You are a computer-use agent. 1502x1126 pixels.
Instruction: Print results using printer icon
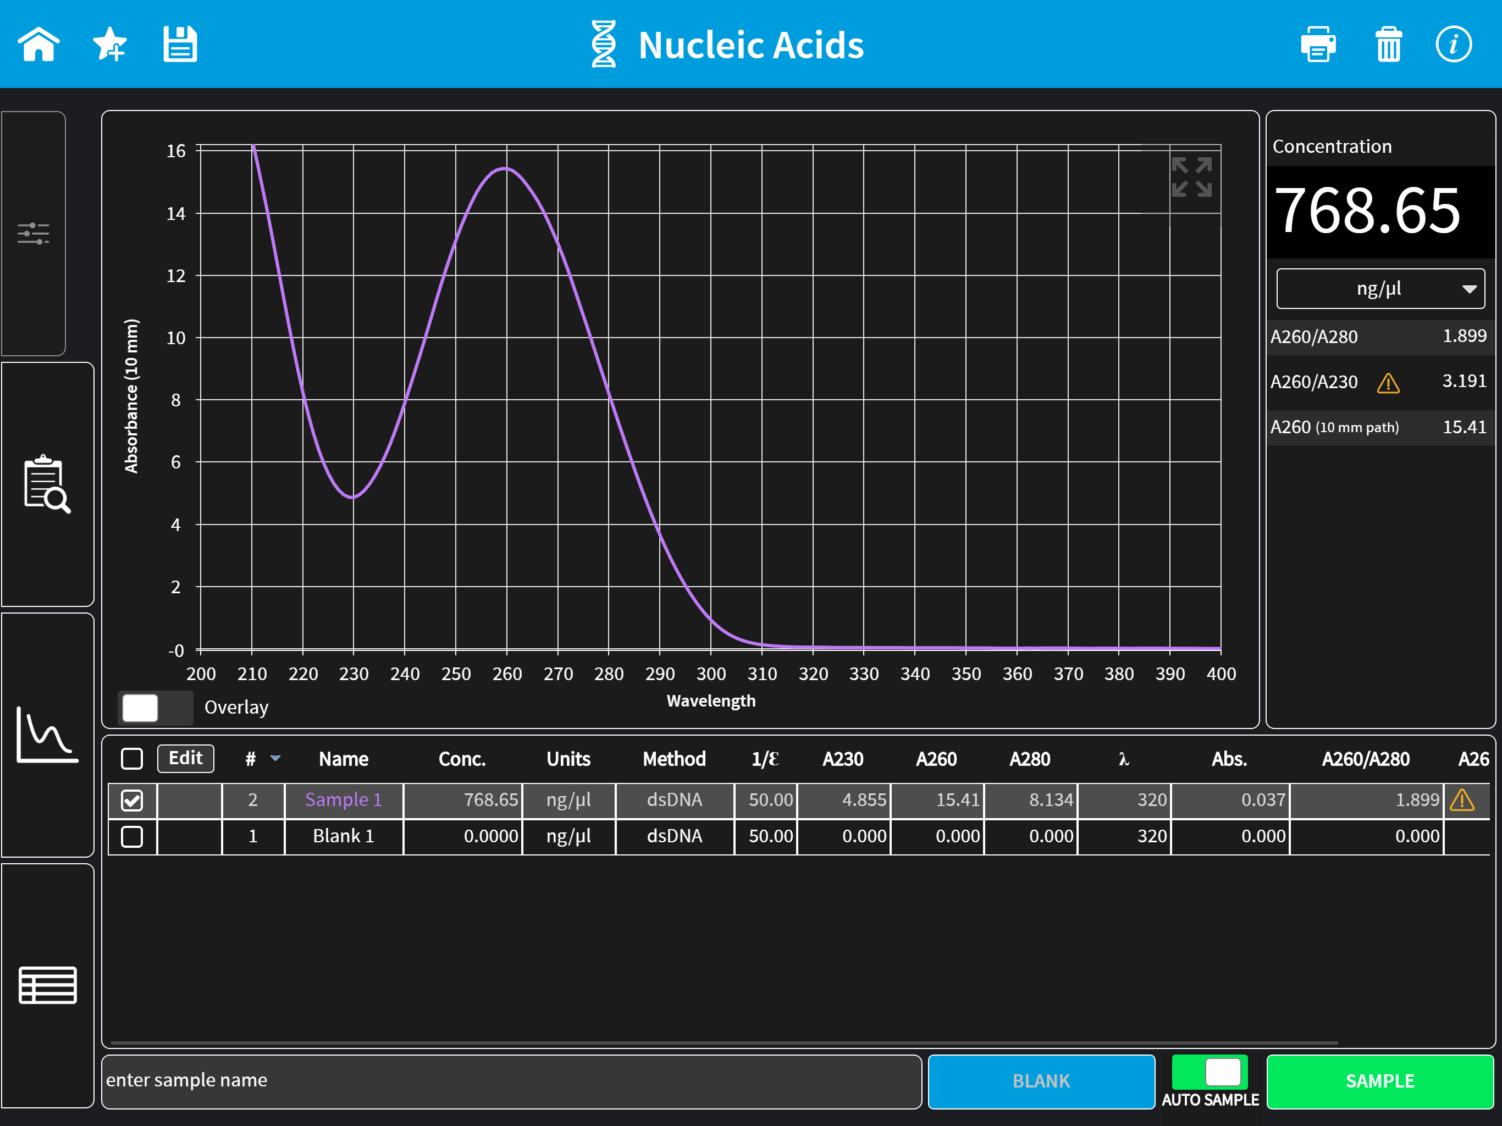[x=1318, y=45]
